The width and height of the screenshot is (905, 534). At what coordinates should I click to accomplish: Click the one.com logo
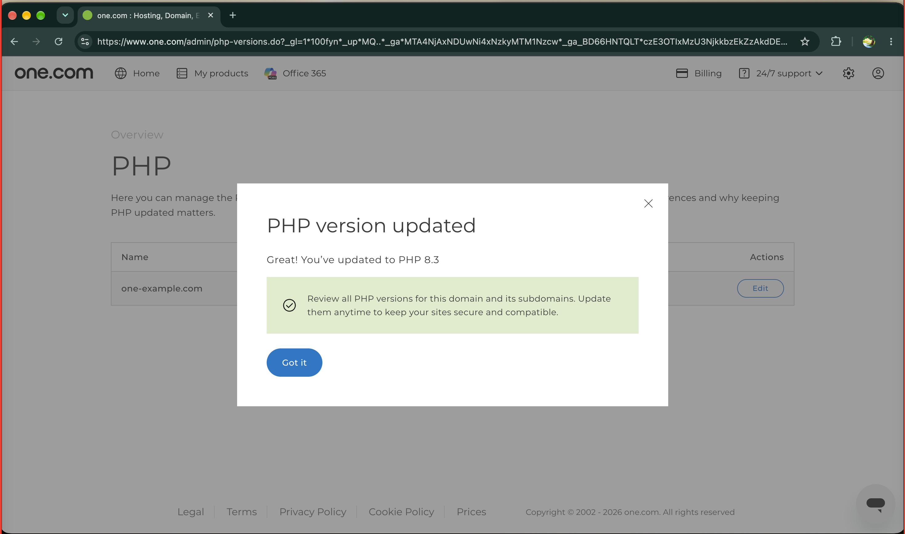coord(54,74)
